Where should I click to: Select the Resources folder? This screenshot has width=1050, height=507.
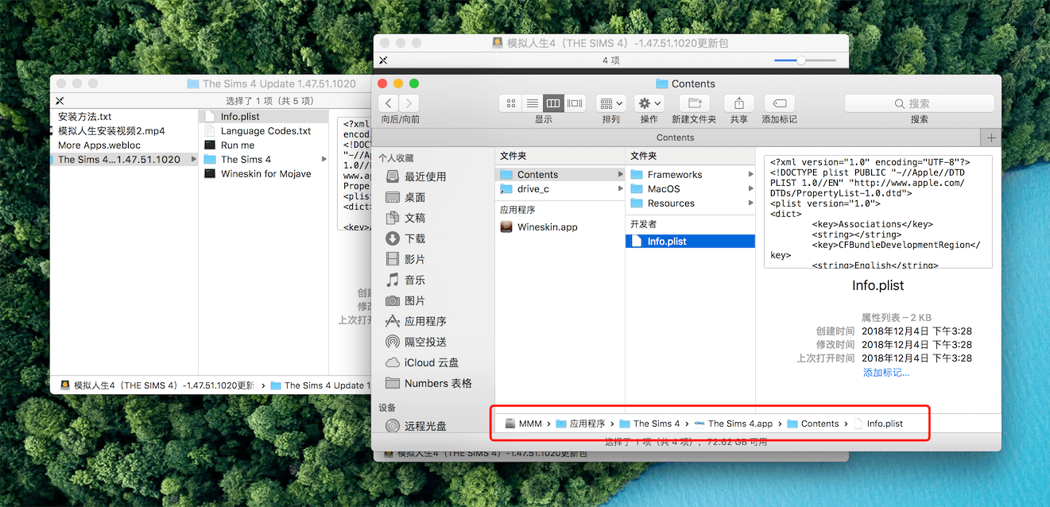[x=690, y=203]
